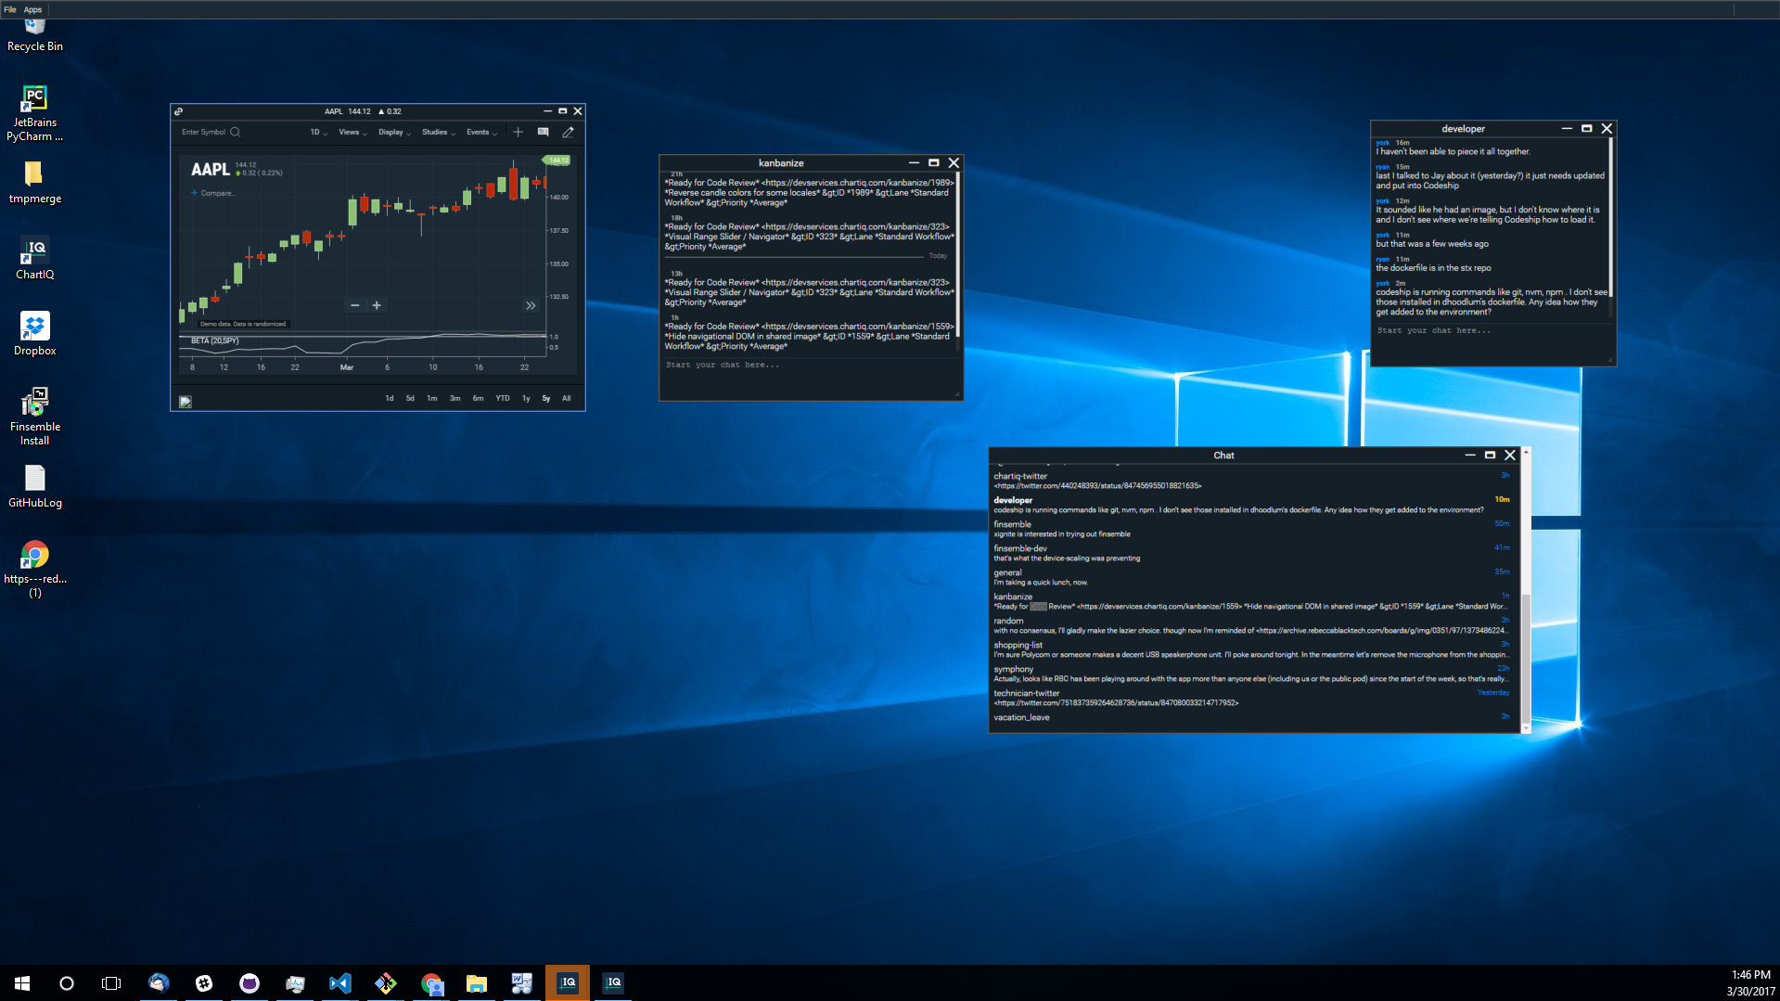Click the green 144.12 price label
Image resolution: width=1780 pixels, height=1001 pixels.
pyautogui.click(x=557, y=160)
